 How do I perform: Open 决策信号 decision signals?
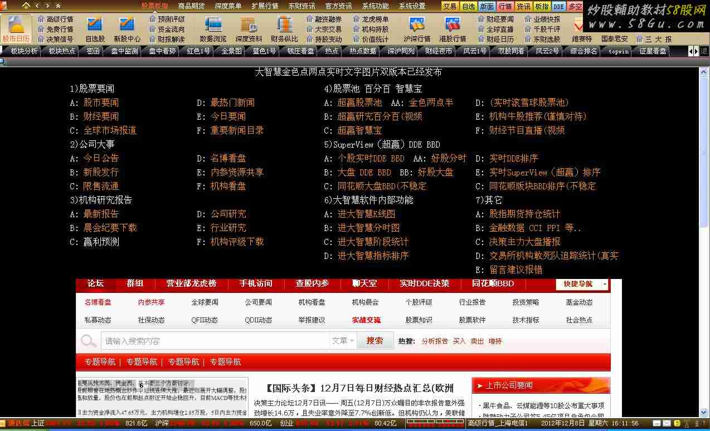point(55,39)
